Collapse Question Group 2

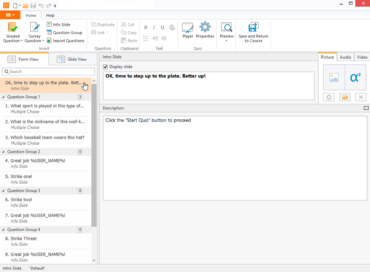click(x=3, y=151)
